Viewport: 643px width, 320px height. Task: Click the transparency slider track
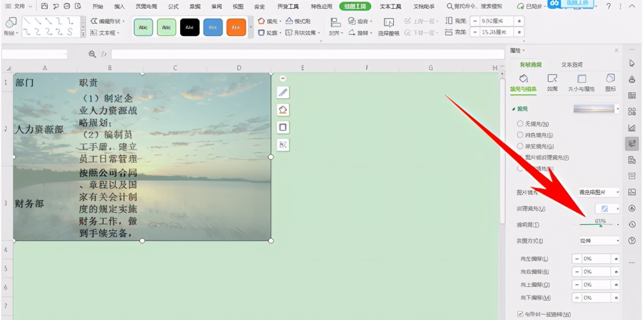point(596,225)
